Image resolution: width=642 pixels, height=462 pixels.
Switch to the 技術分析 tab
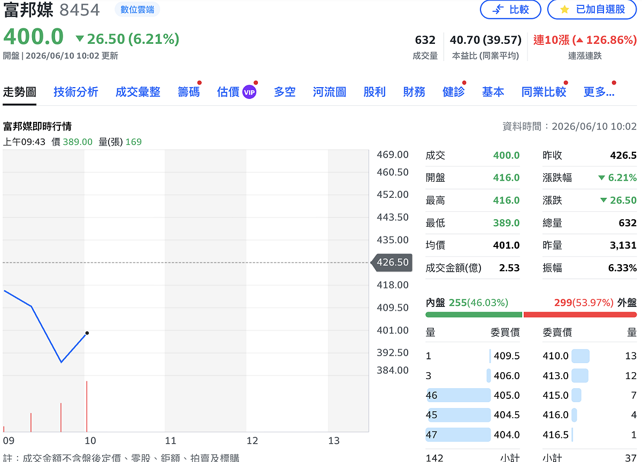[x=76, y=92]
